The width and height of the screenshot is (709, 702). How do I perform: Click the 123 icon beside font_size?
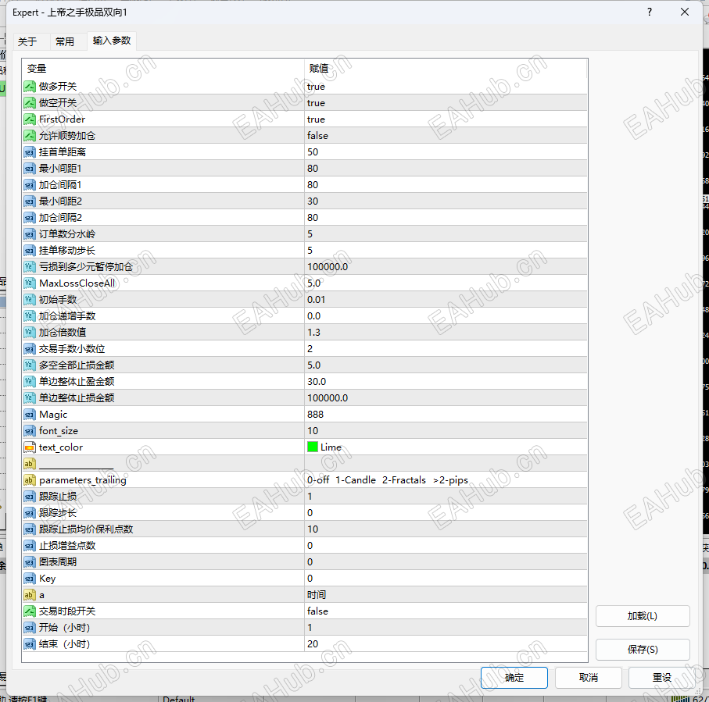click(30, 431)
